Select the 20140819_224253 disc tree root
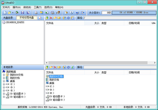This screenshot has width=158, height=110. (x=15, y=22)
